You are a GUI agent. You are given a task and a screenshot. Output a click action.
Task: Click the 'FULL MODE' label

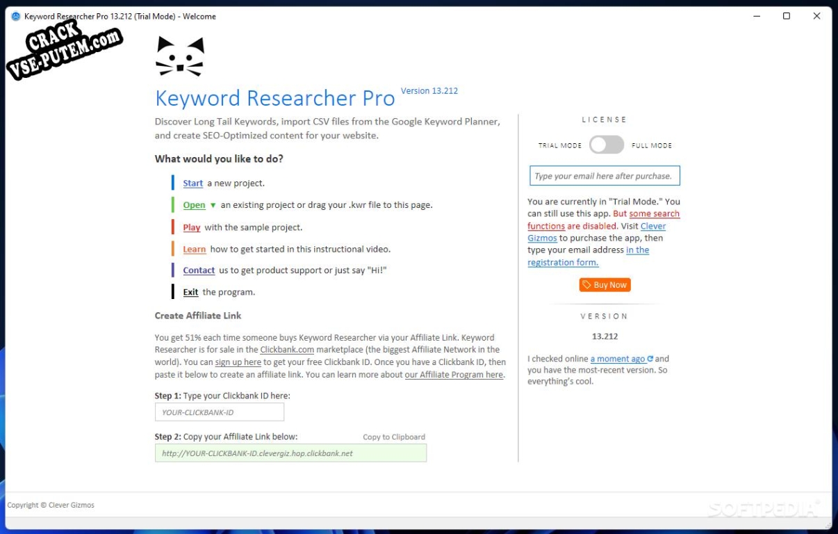(652, 146)
